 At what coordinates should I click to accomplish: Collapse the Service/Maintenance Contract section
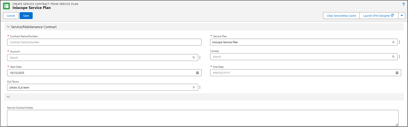[8, 27]
